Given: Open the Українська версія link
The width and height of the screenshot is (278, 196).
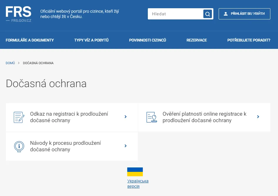Looking at the screenshot, I should click(x=138, y=183).
